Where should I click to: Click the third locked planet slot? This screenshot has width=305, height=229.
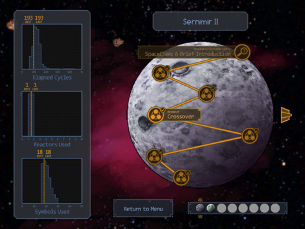222,208
